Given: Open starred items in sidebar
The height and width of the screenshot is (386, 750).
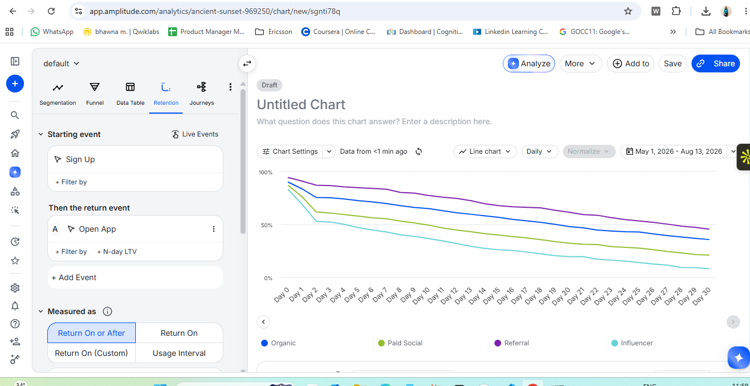Looking at the screenshot, I should click(15, 261).
